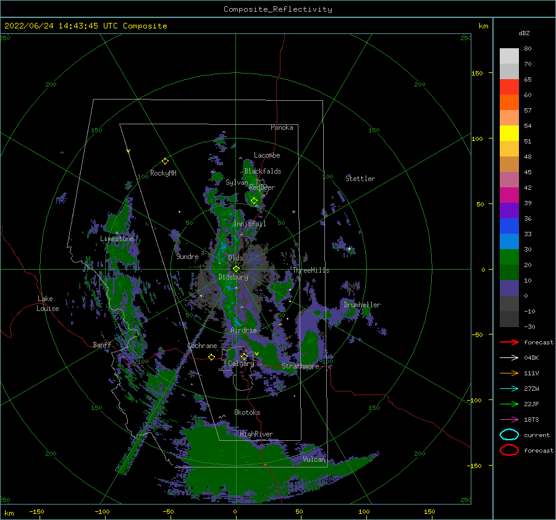Select the blue 33-36 dBZ color band

coord(509,226)
